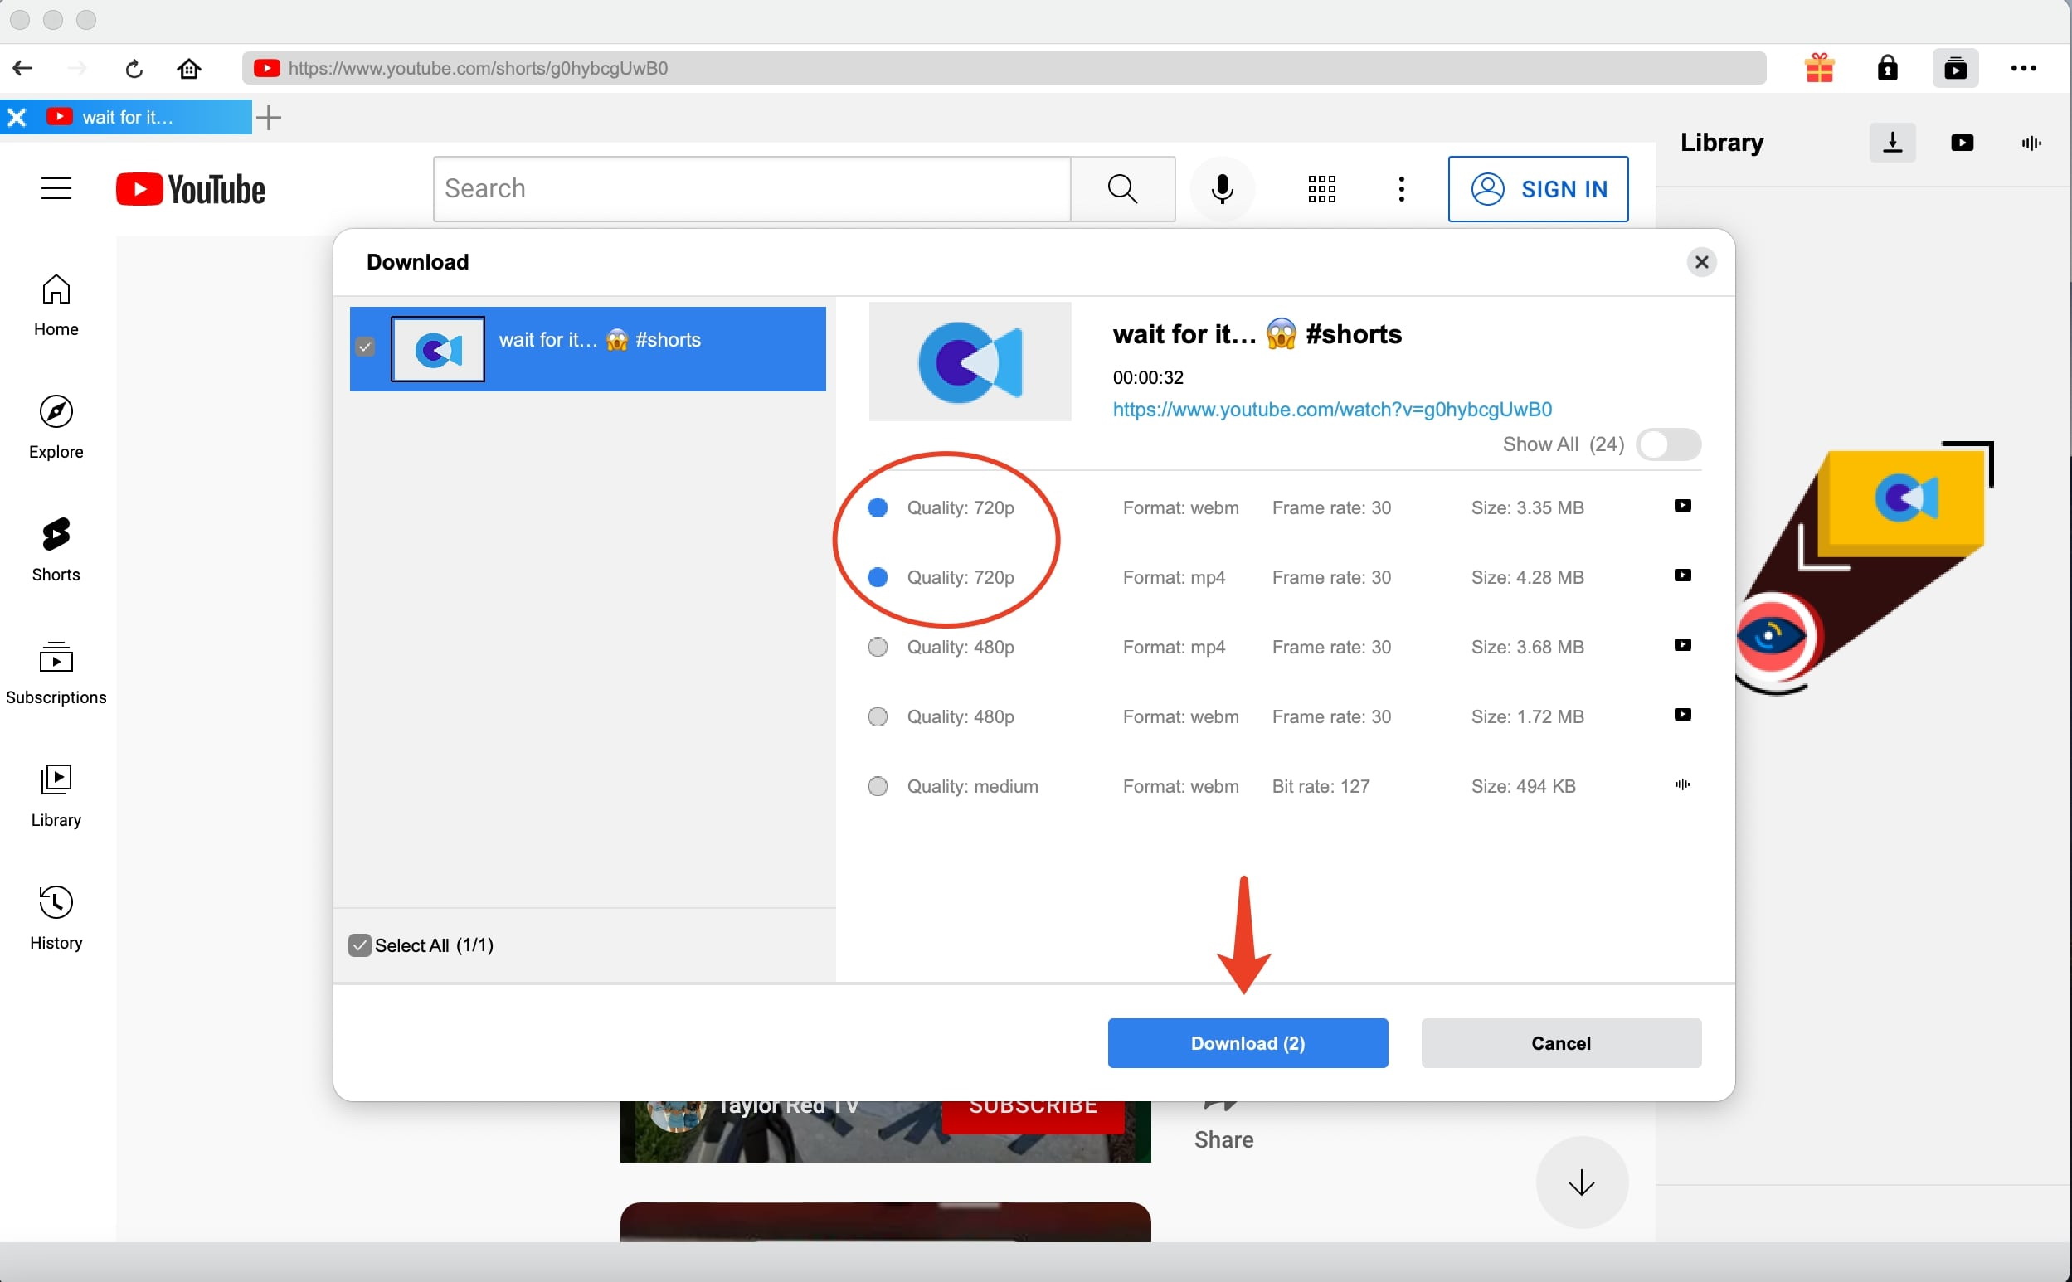The image size is (2072, 1282).
Task: Show Library audio waveform tab icon
Action: tap(2031, 143)
